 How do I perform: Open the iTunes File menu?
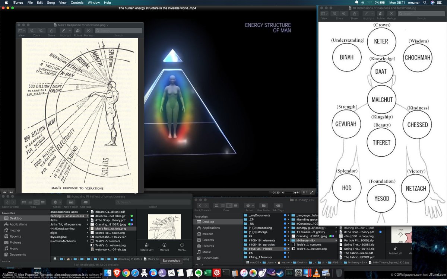coord(30,3)
